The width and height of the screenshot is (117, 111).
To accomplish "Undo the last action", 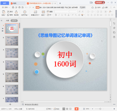I will pyautogui.click(x=26, y=7).
